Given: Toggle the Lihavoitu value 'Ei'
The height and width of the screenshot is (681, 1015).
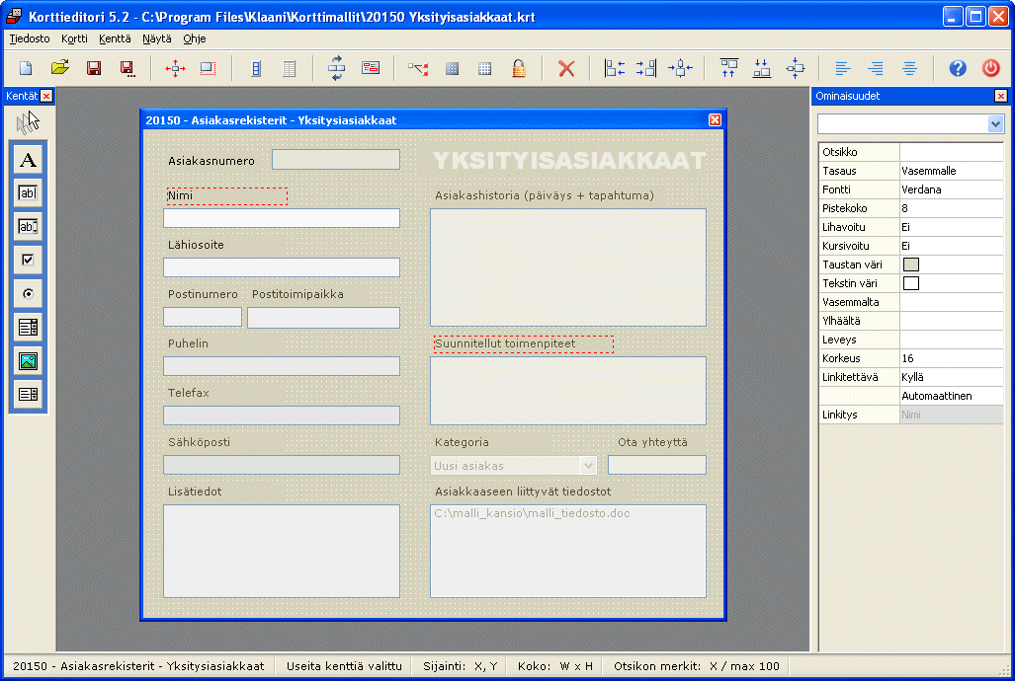Looking at the screenshot, I should [x=950, y=227].
